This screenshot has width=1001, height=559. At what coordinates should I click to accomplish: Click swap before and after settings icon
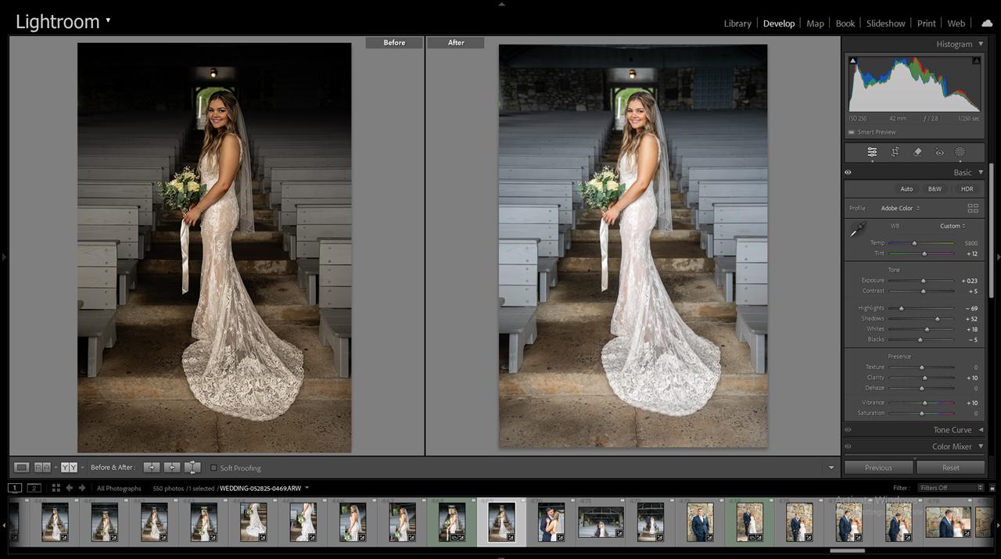point(192,468)
